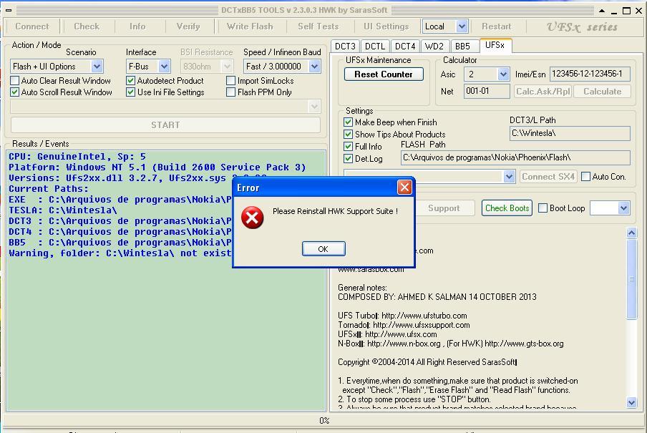
Task: Switch to the DCT3 tab
Action: [x=346, y=47]
